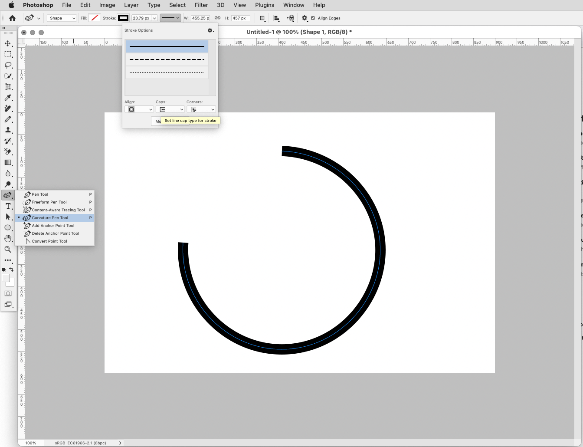Click the Stroke color swatch
583x447 pixels.
coord(123,18)
